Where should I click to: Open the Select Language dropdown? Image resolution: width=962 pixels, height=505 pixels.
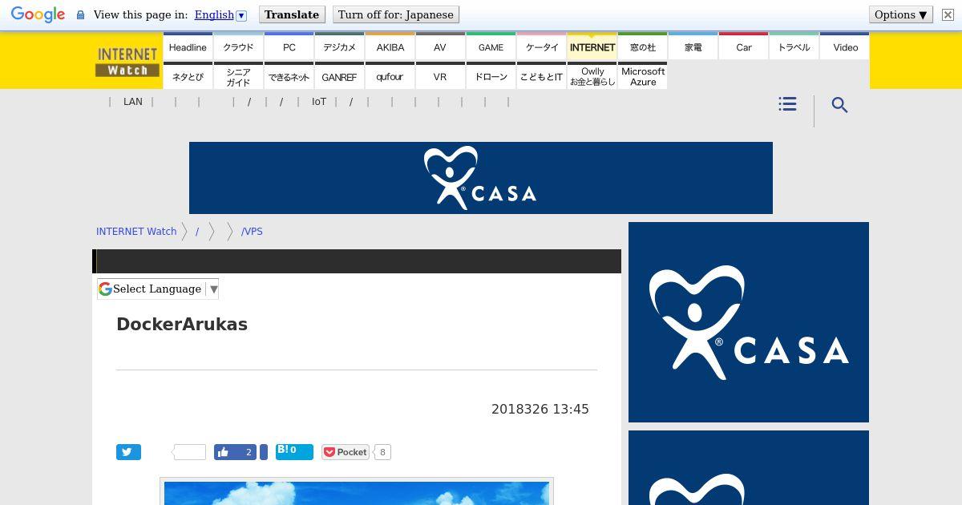(x=158, y=289)
